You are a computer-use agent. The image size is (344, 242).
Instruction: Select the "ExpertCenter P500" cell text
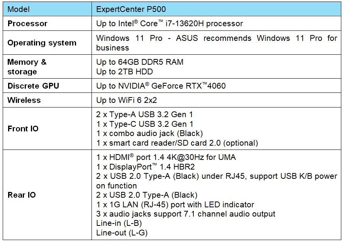pyautogui.click(x=131, y=9)
